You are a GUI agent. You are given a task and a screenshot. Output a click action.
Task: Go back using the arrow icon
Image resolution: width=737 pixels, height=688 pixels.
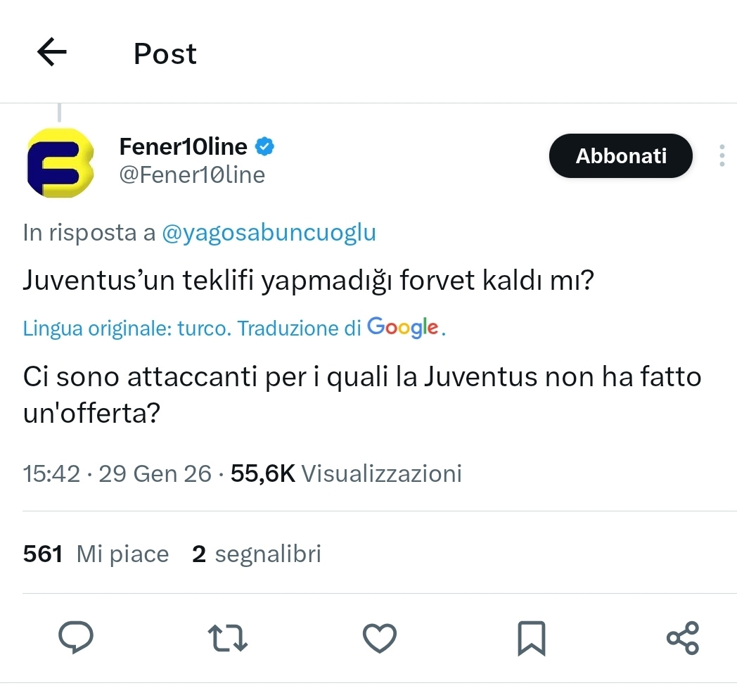coord(51,53)
